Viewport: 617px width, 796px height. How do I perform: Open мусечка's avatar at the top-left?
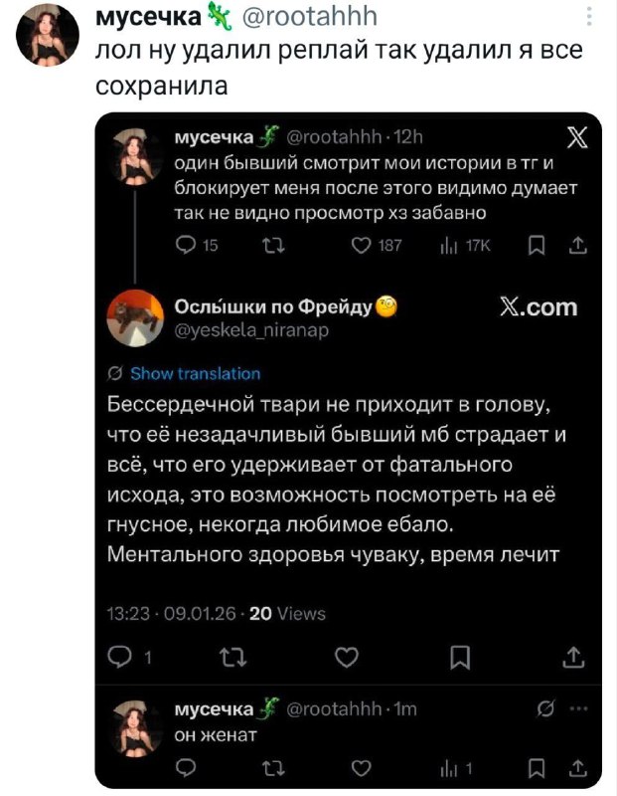tap(49, 33)
